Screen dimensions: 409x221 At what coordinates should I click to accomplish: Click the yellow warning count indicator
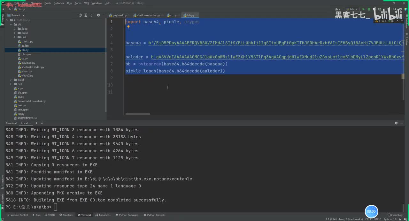point(378,21)
